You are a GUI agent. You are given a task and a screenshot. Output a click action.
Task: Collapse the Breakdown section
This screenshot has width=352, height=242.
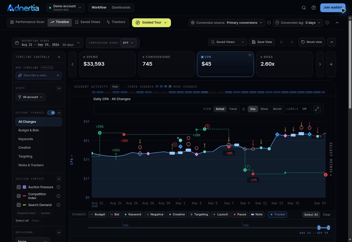(x=59, y=232)
